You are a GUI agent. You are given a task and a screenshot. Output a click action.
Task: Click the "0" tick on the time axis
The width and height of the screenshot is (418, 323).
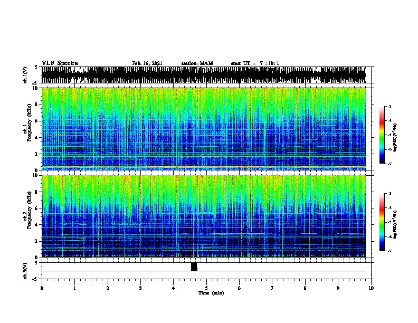click(x=42, y=288)
